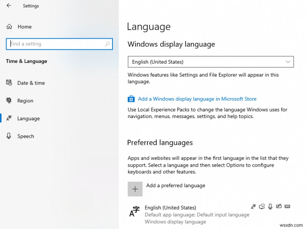Expand the English (United States) language combo box
The height and width of the screenshot is (229, 307).
(210, 62)
